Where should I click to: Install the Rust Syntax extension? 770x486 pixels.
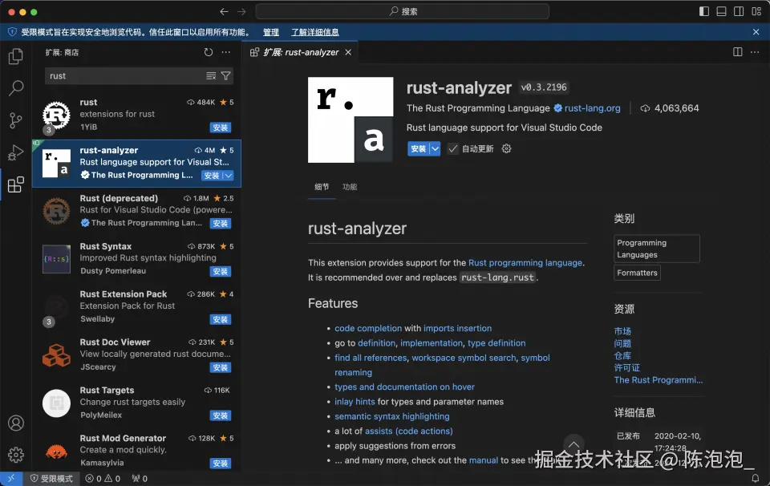pos(221,272)
